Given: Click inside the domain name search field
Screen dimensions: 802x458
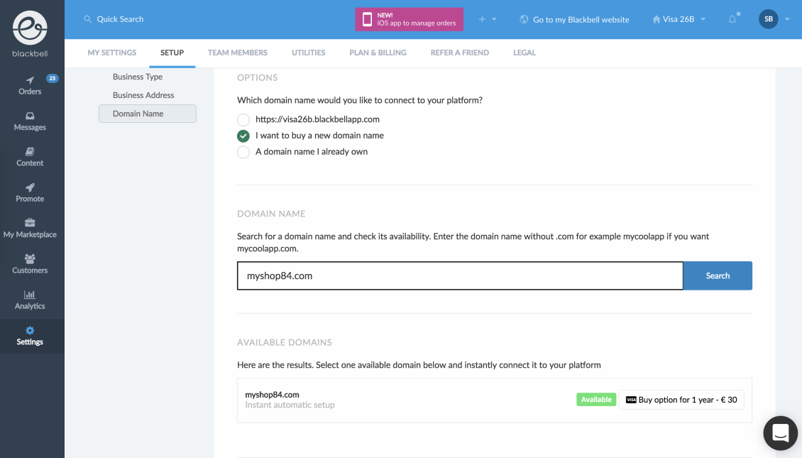Looking at the screenshot, I should (x=460, y=276).
